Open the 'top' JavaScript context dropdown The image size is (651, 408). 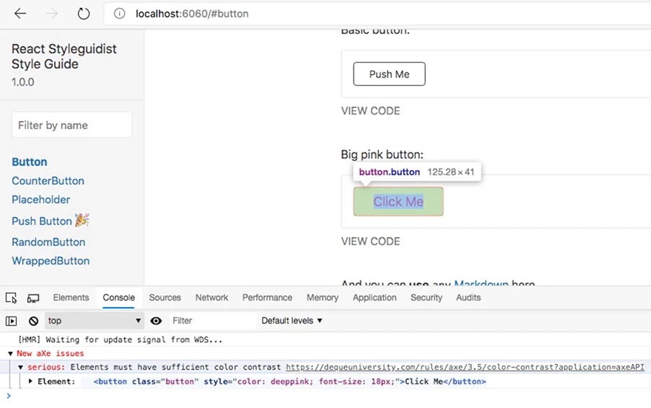pyautogui.click(x=95, y=321)
